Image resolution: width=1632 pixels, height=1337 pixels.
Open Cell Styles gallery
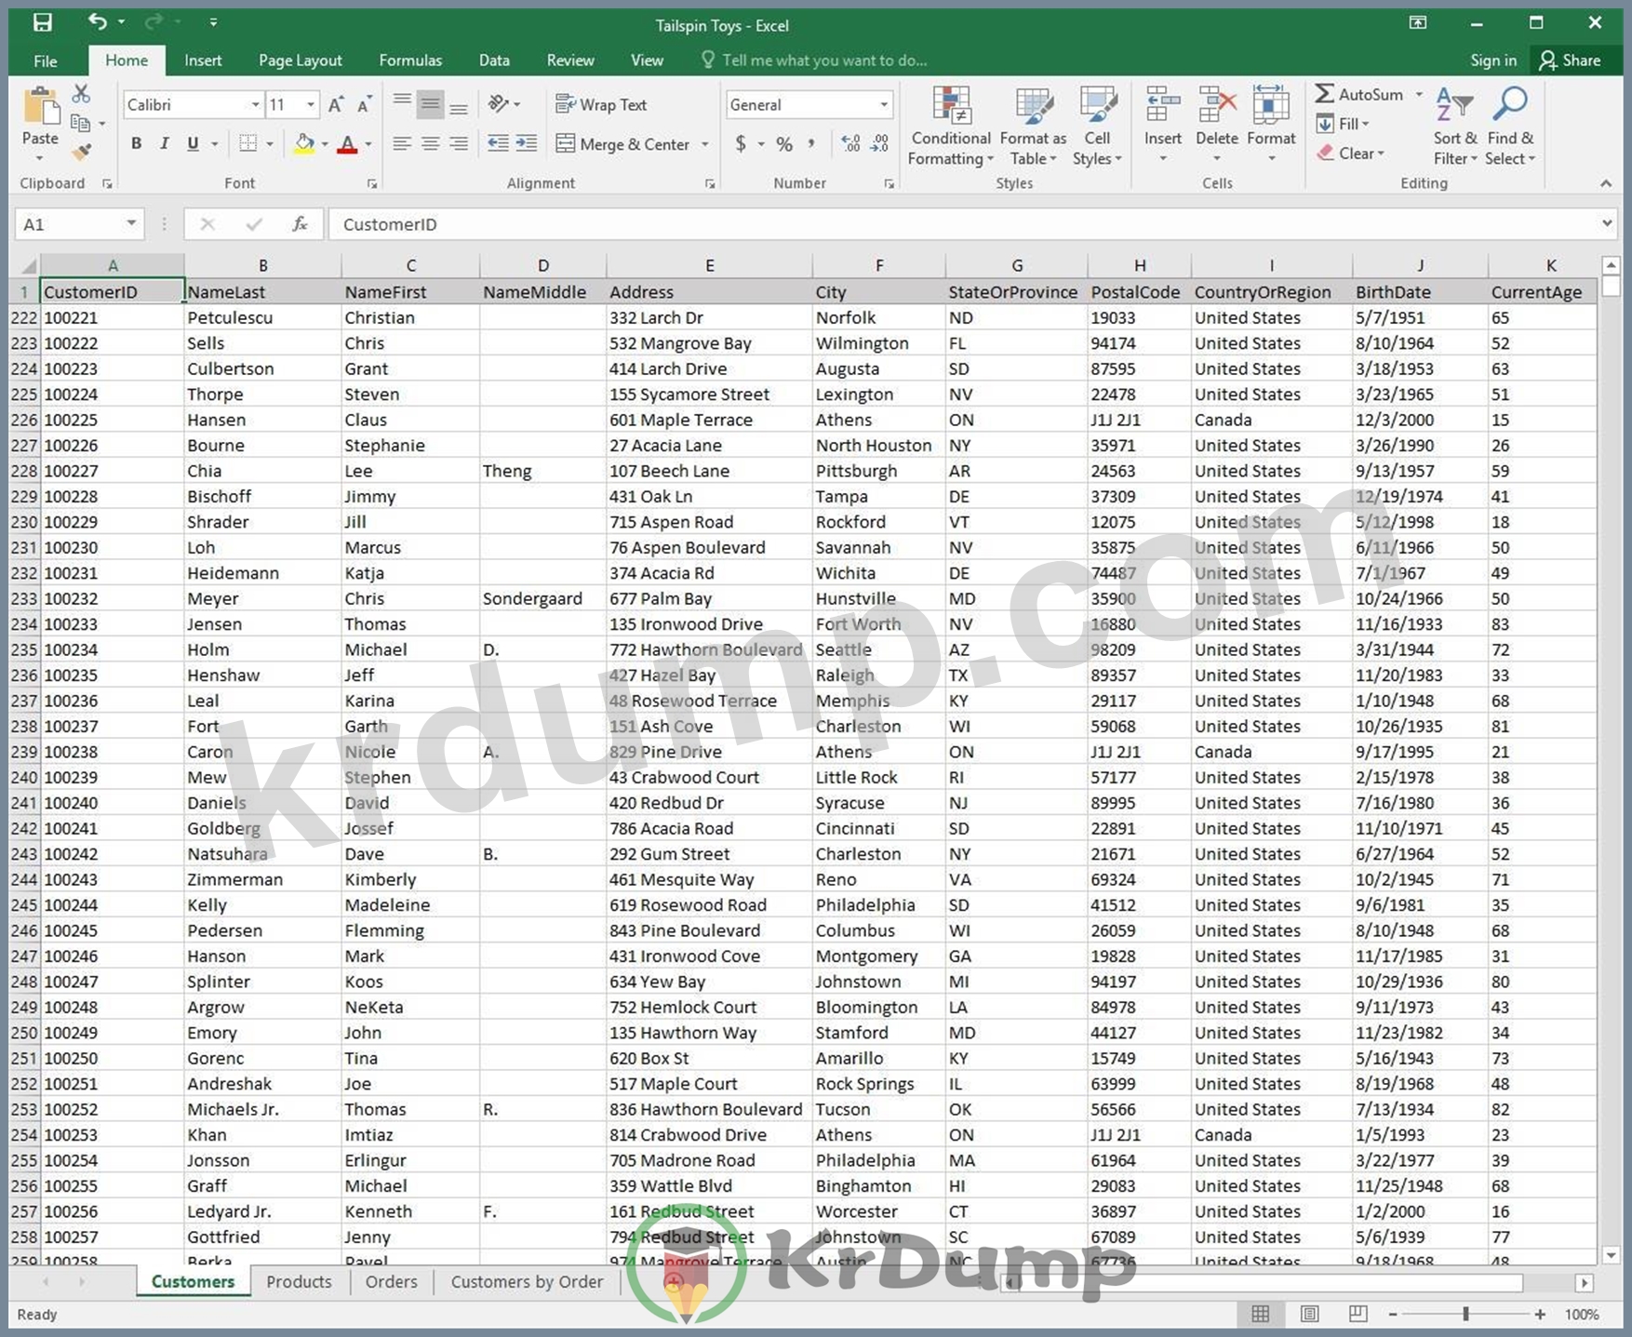click(x=1097, y=127)
